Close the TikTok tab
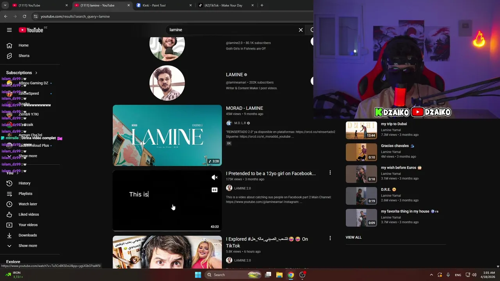Image resolution: width=500 pixels, height=281 pixels. [252, 5]
